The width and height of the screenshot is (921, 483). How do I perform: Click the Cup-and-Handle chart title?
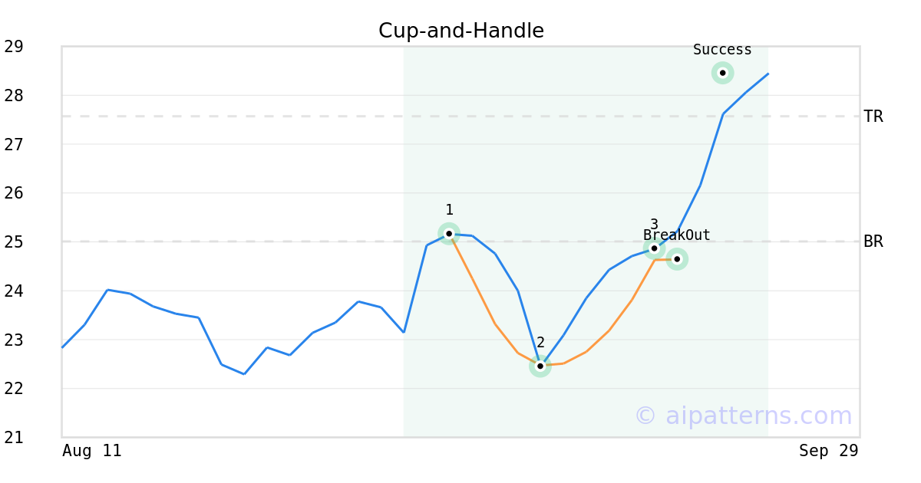pos(460,31)
